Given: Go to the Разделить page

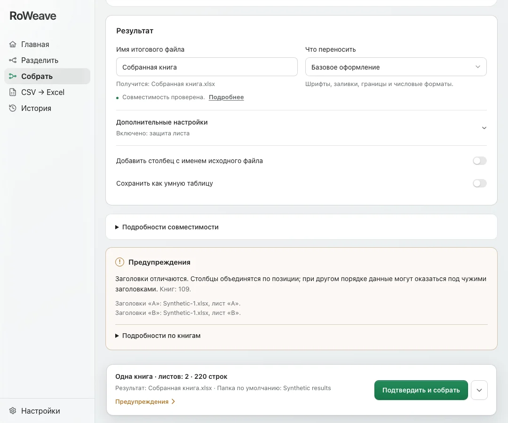Looking at the screenshot, I should 48,60.
